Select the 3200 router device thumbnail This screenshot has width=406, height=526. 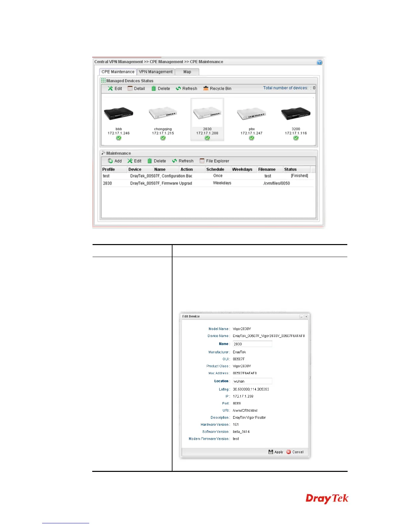click(296, 114)
